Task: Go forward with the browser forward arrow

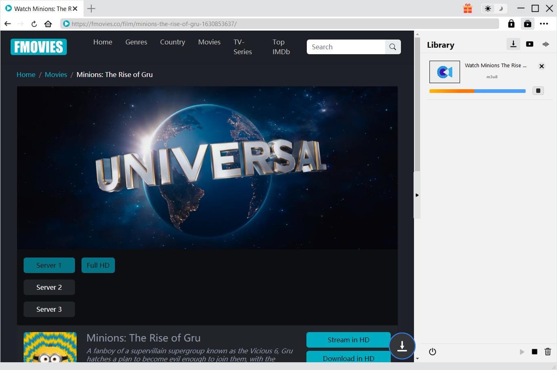Action: (x=21, y=24)
